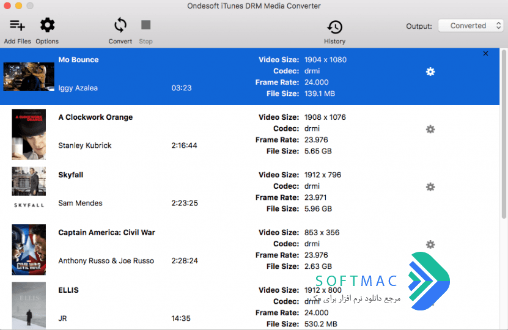Open the Options gear in toolbar

coord(47,25)
